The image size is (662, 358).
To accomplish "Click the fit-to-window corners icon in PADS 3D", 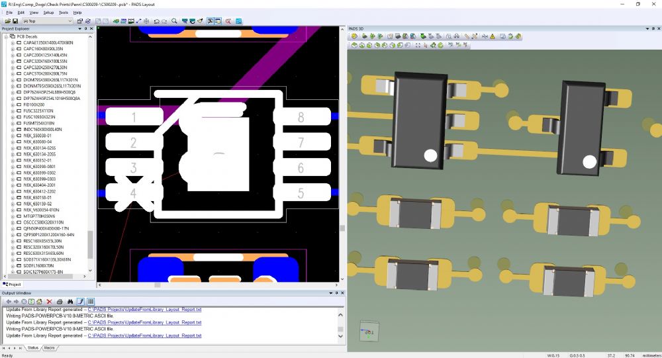I will (418, 45).
